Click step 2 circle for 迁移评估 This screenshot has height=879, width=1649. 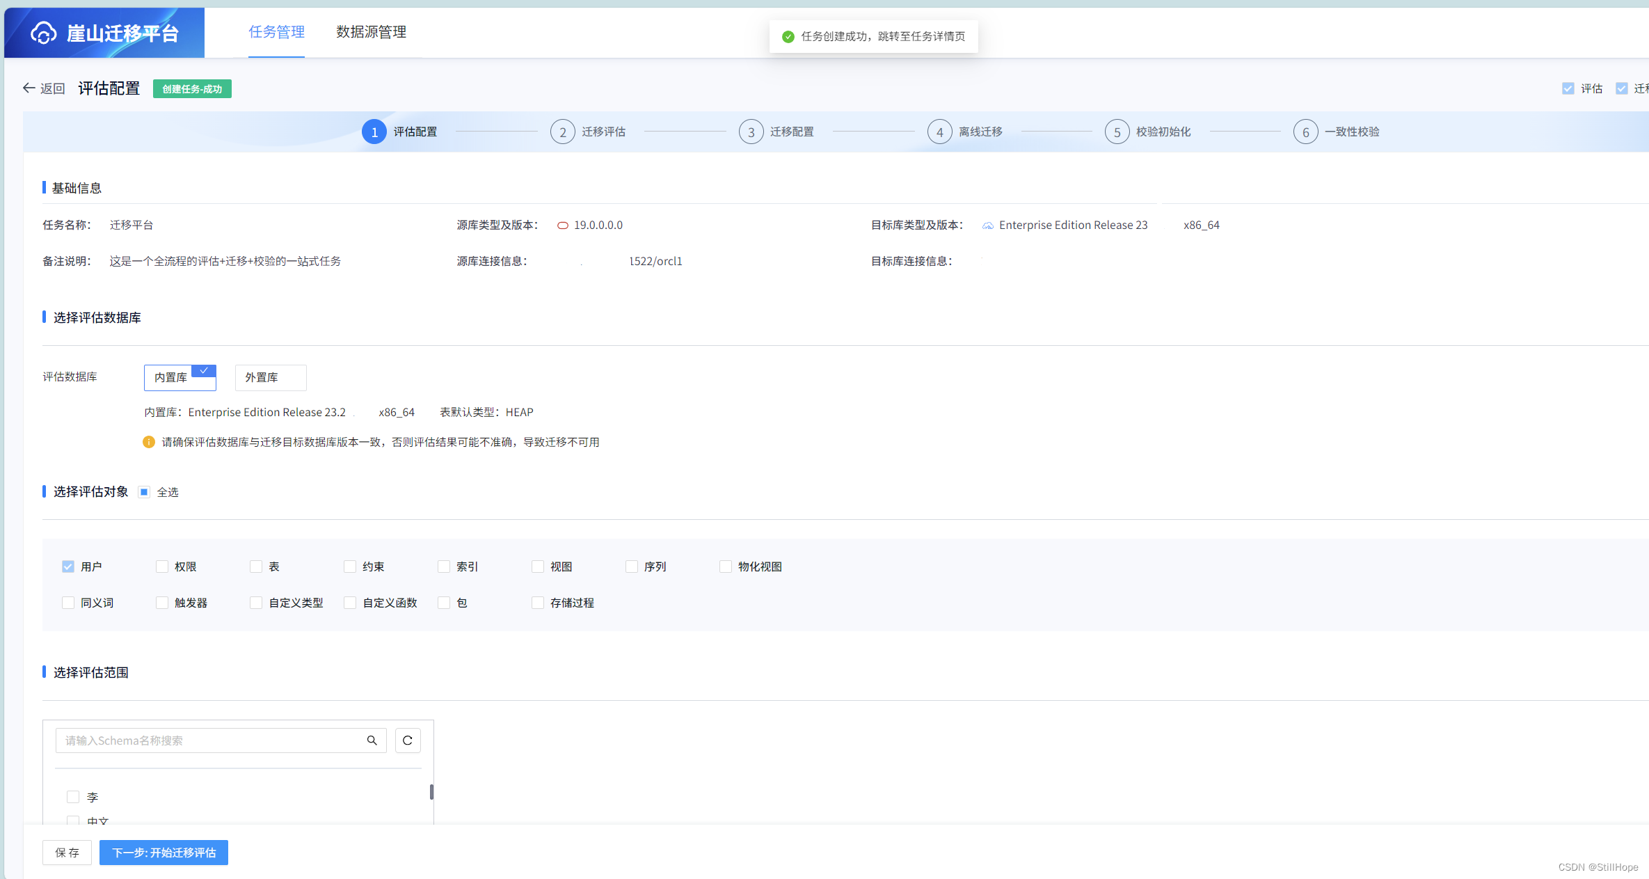pyautogui.click(x=562, y=132)
